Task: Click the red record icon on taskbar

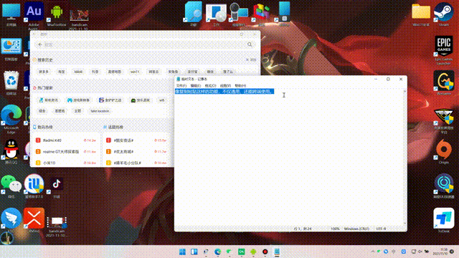Action: pyautogui.click(x=265, y=252)
